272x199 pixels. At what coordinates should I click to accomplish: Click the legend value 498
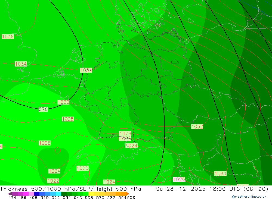[33, 197]
